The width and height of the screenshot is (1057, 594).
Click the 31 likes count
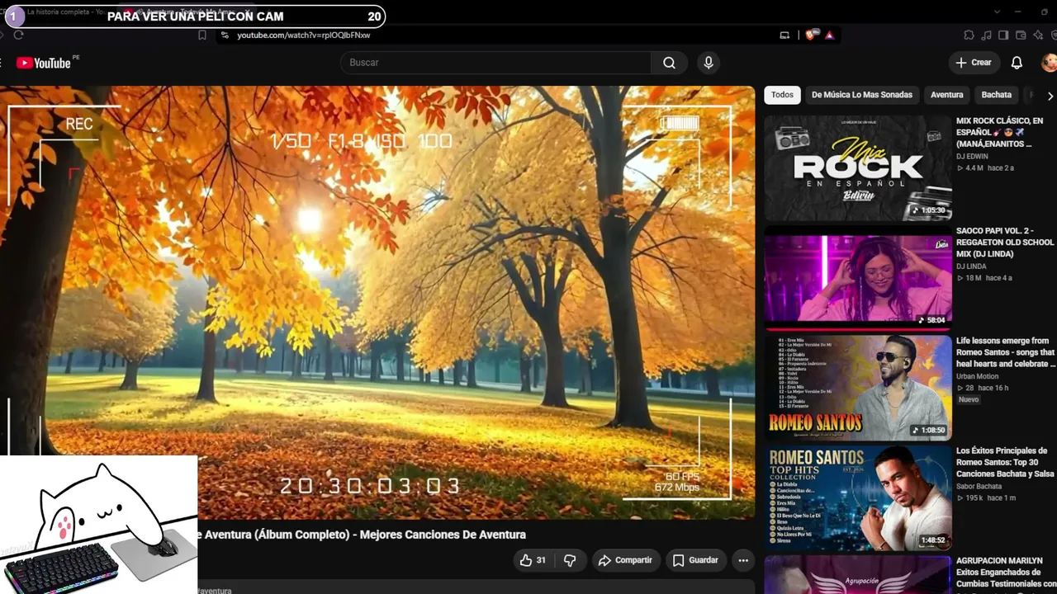(541, 560)
